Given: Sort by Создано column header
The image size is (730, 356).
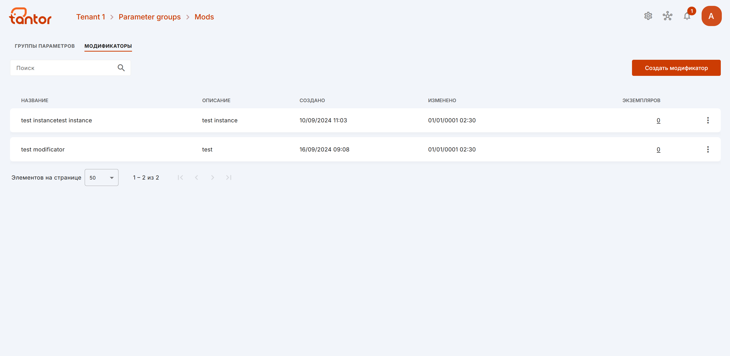Looking at the screenshot, I should 312,100.
